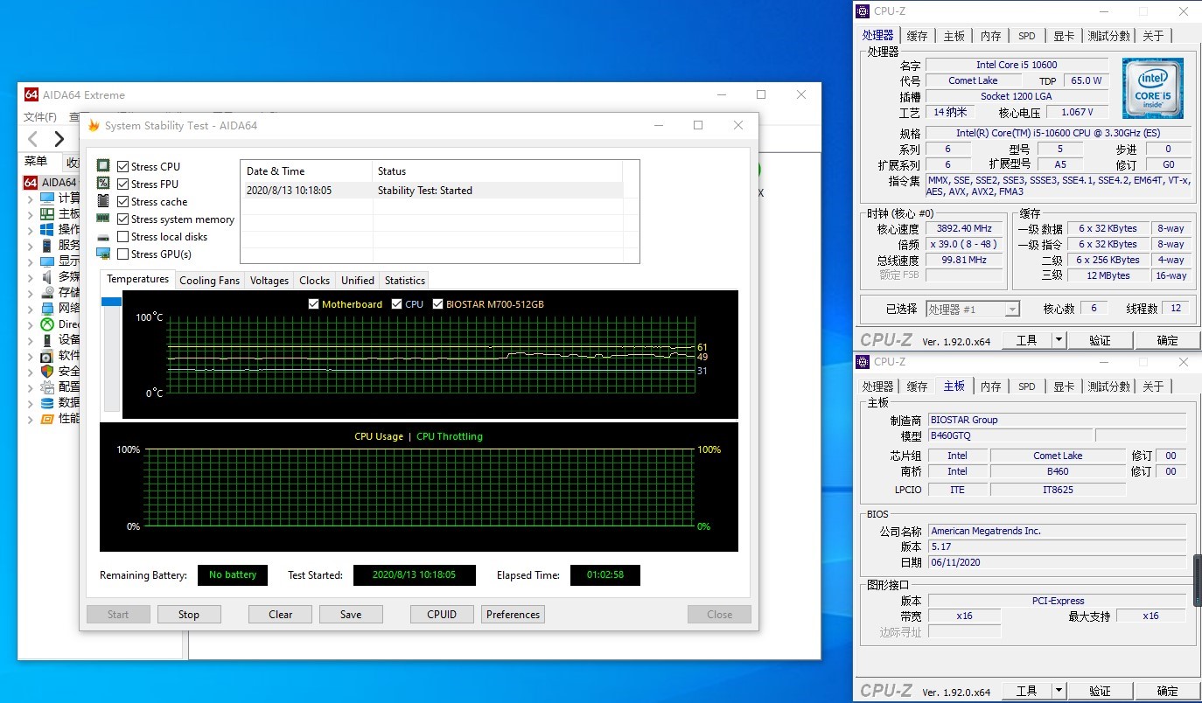This screenshot has width=1202, height=703.
Task: Select the speaker icon beside 多媒
Action: [x=47, y=276]
